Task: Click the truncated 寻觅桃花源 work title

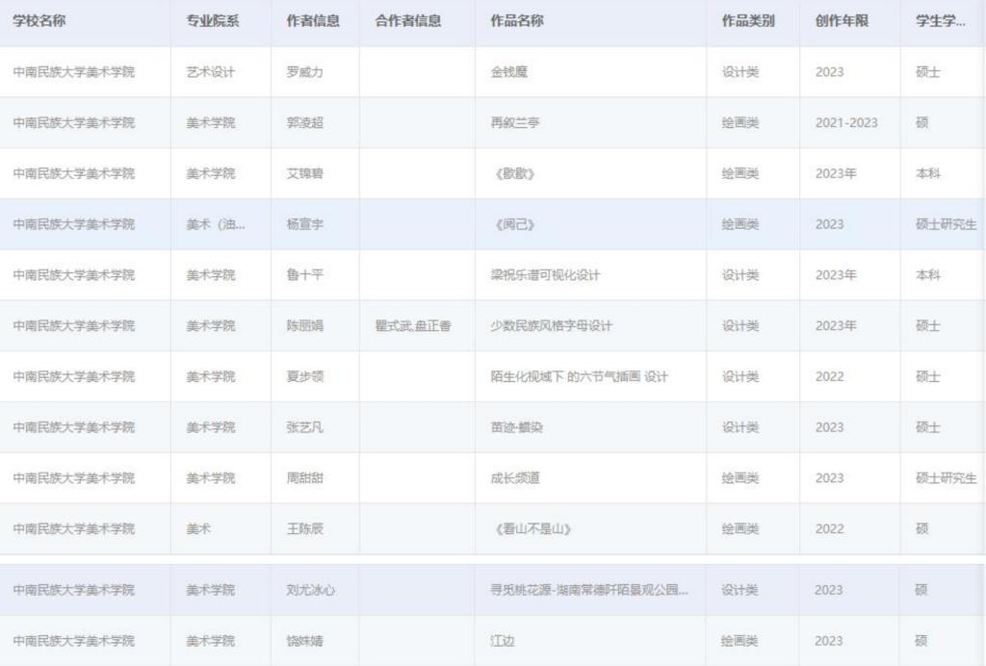Action: coord(589,590)
